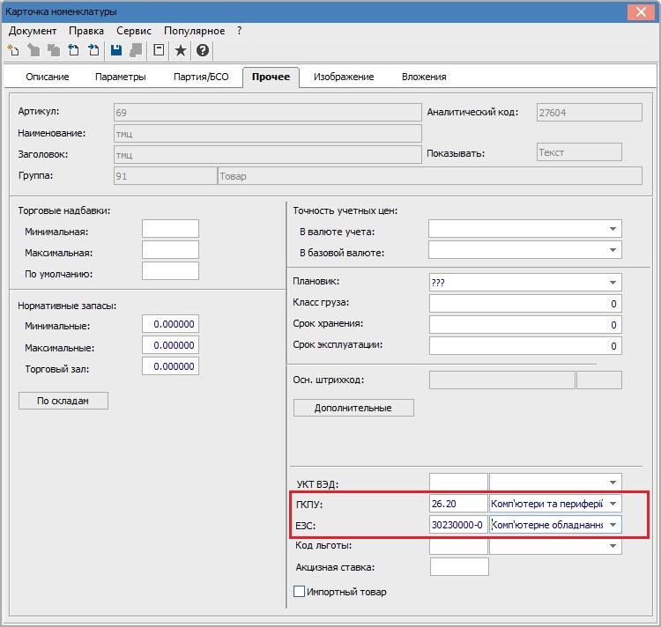Open the ? help menu
661x627 pixels.
pos(239,31)
